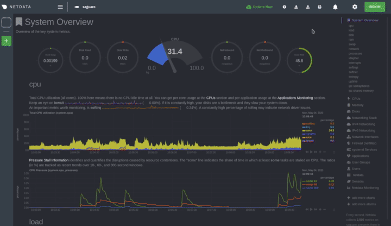Click the Used RAM gauge showing 45.8
This screenshot has height=226, width=391.
pos(299,60)
